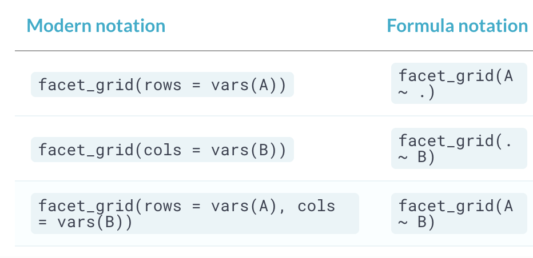Select the facet_grid(. ~ B) formula snippet
533x258 pixels.
click(459, 148)
